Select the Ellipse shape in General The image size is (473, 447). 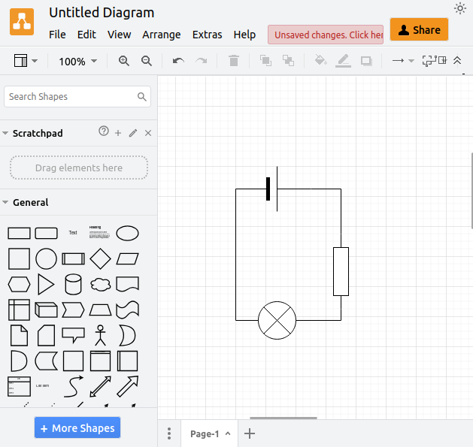coord(127,233)
